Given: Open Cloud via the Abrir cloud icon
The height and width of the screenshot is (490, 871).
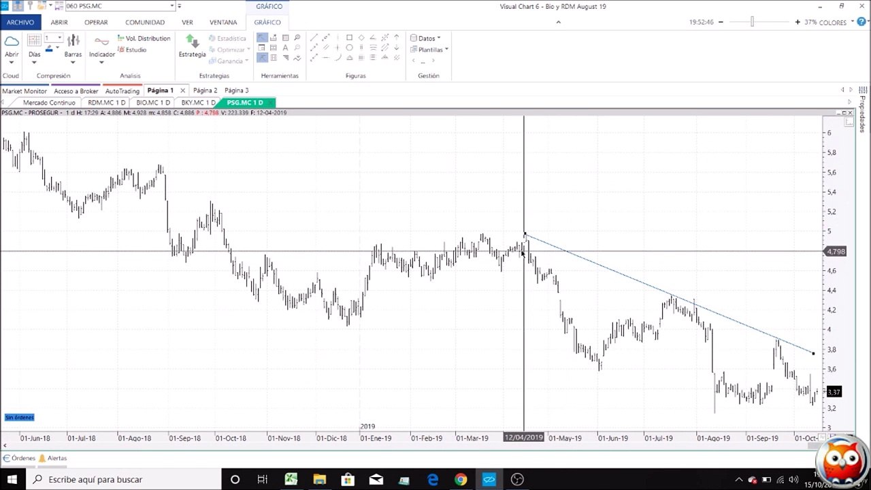Looking at the screenshot, I should (x=12, y=41).
